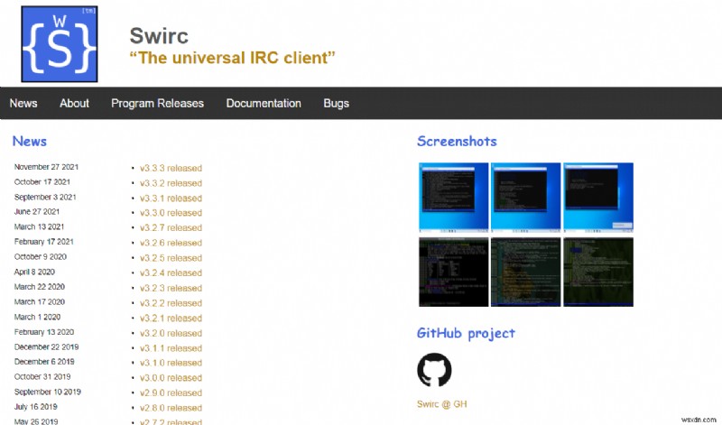The width and height of the screenshot is (722, 425).
Task: Open the Documentation menu item
Action: click(x=264, y=103)
